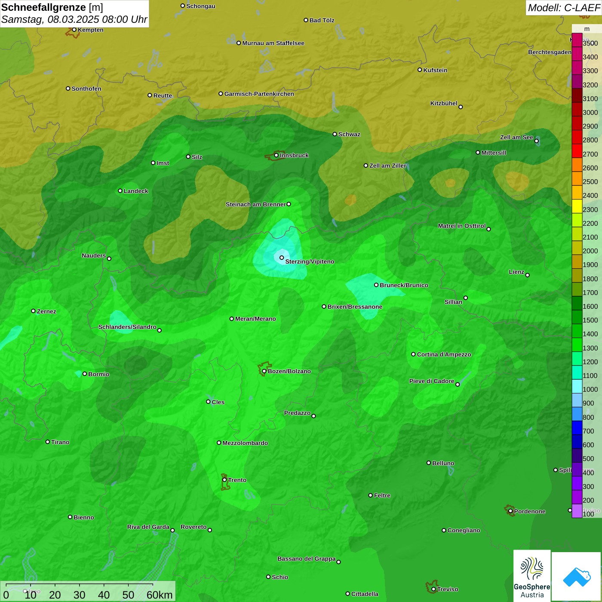
Task: Click the 'Sillian' label
Action: (453, 302)
